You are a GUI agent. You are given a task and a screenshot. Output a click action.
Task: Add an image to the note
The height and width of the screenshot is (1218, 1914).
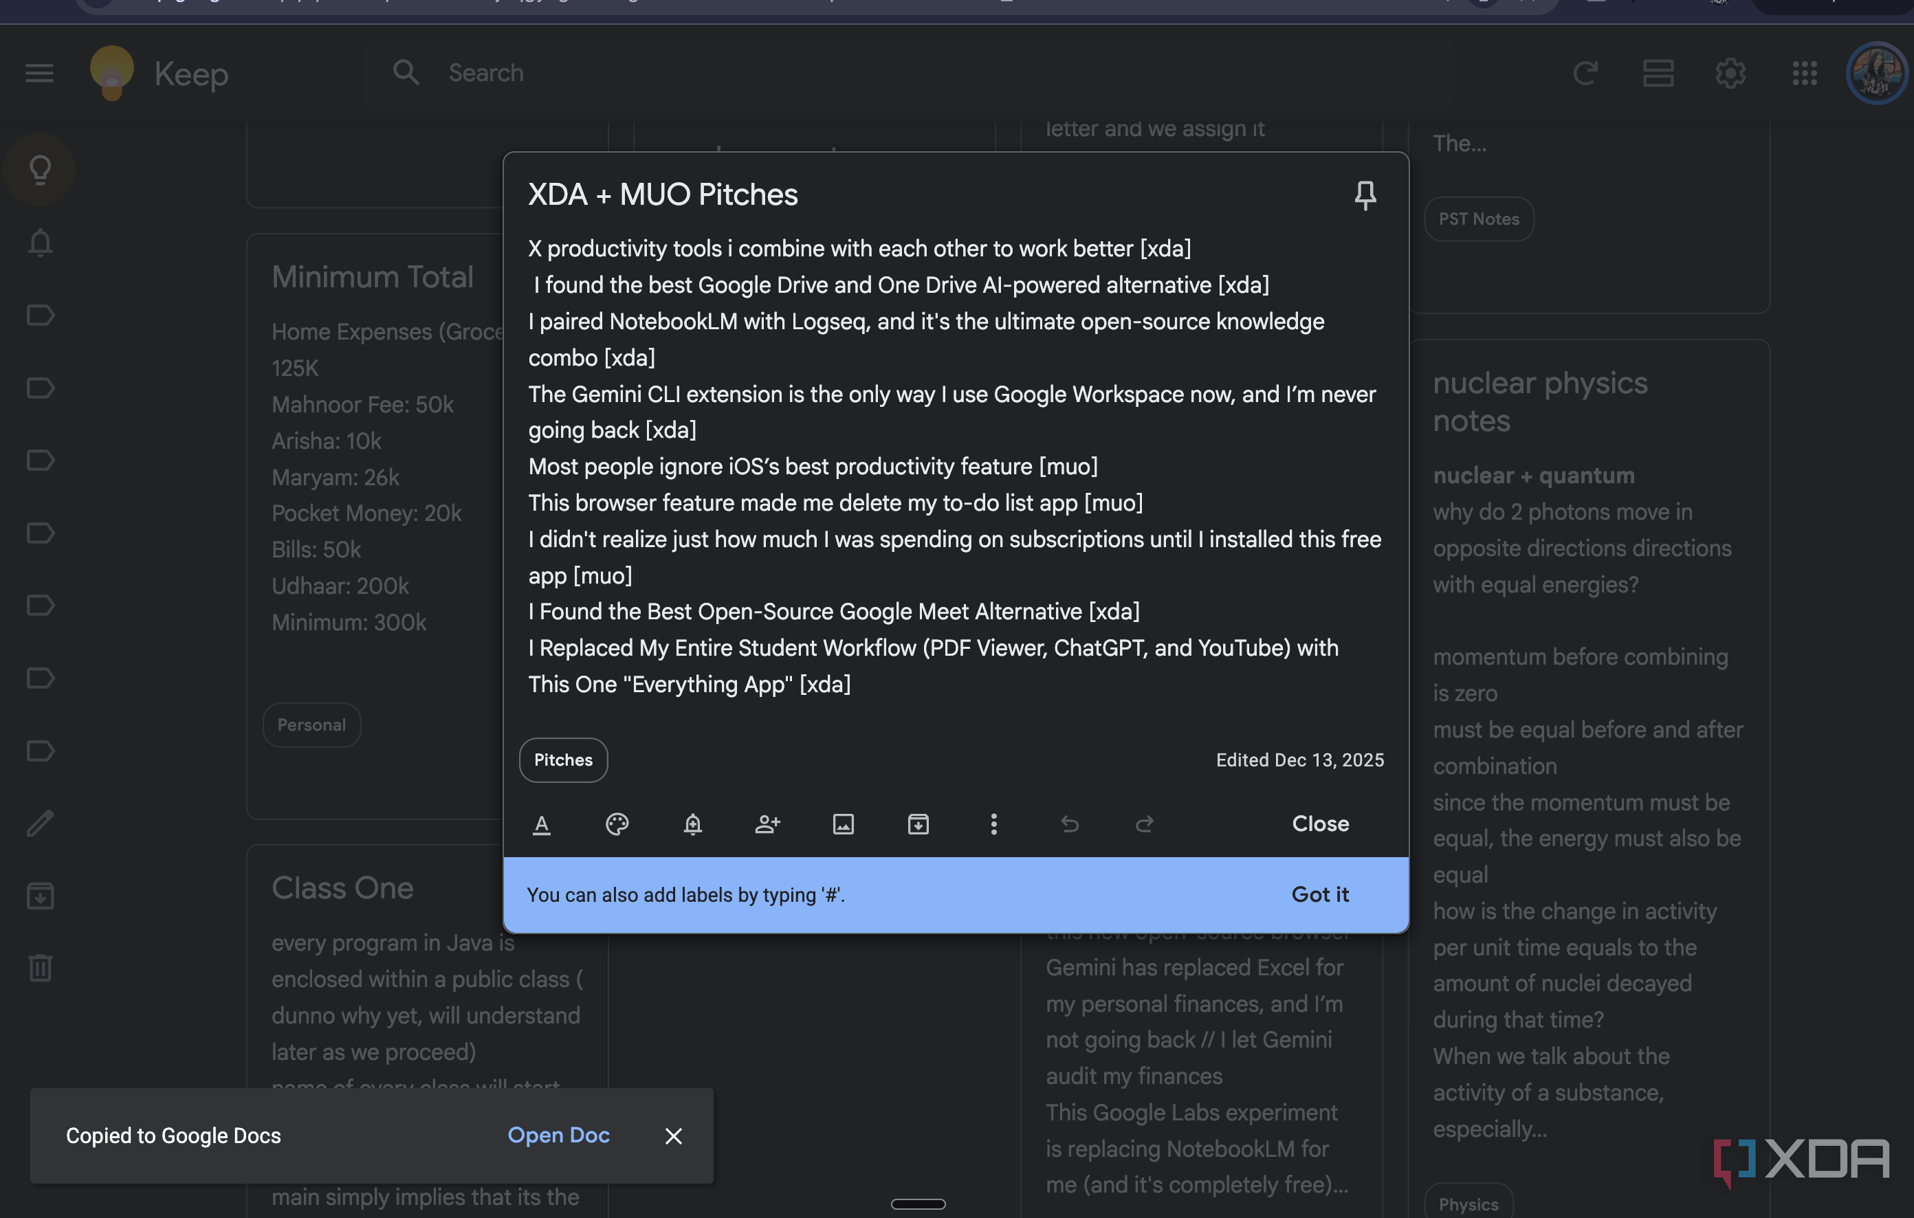click(x=843, y=824)
